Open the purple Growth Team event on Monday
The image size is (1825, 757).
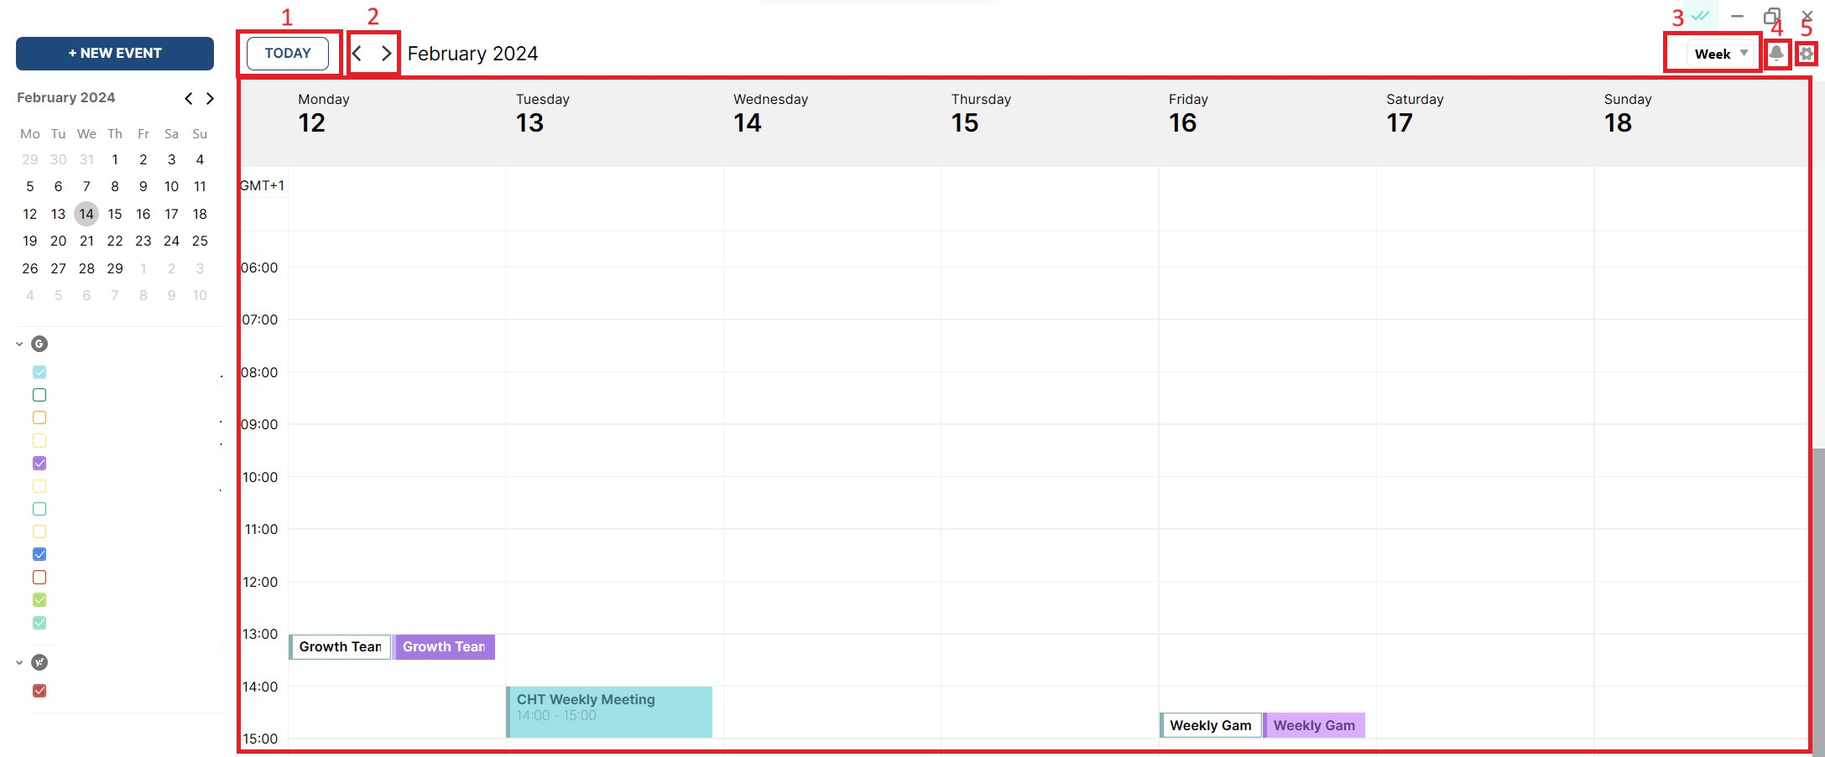[x=444, y=646]
